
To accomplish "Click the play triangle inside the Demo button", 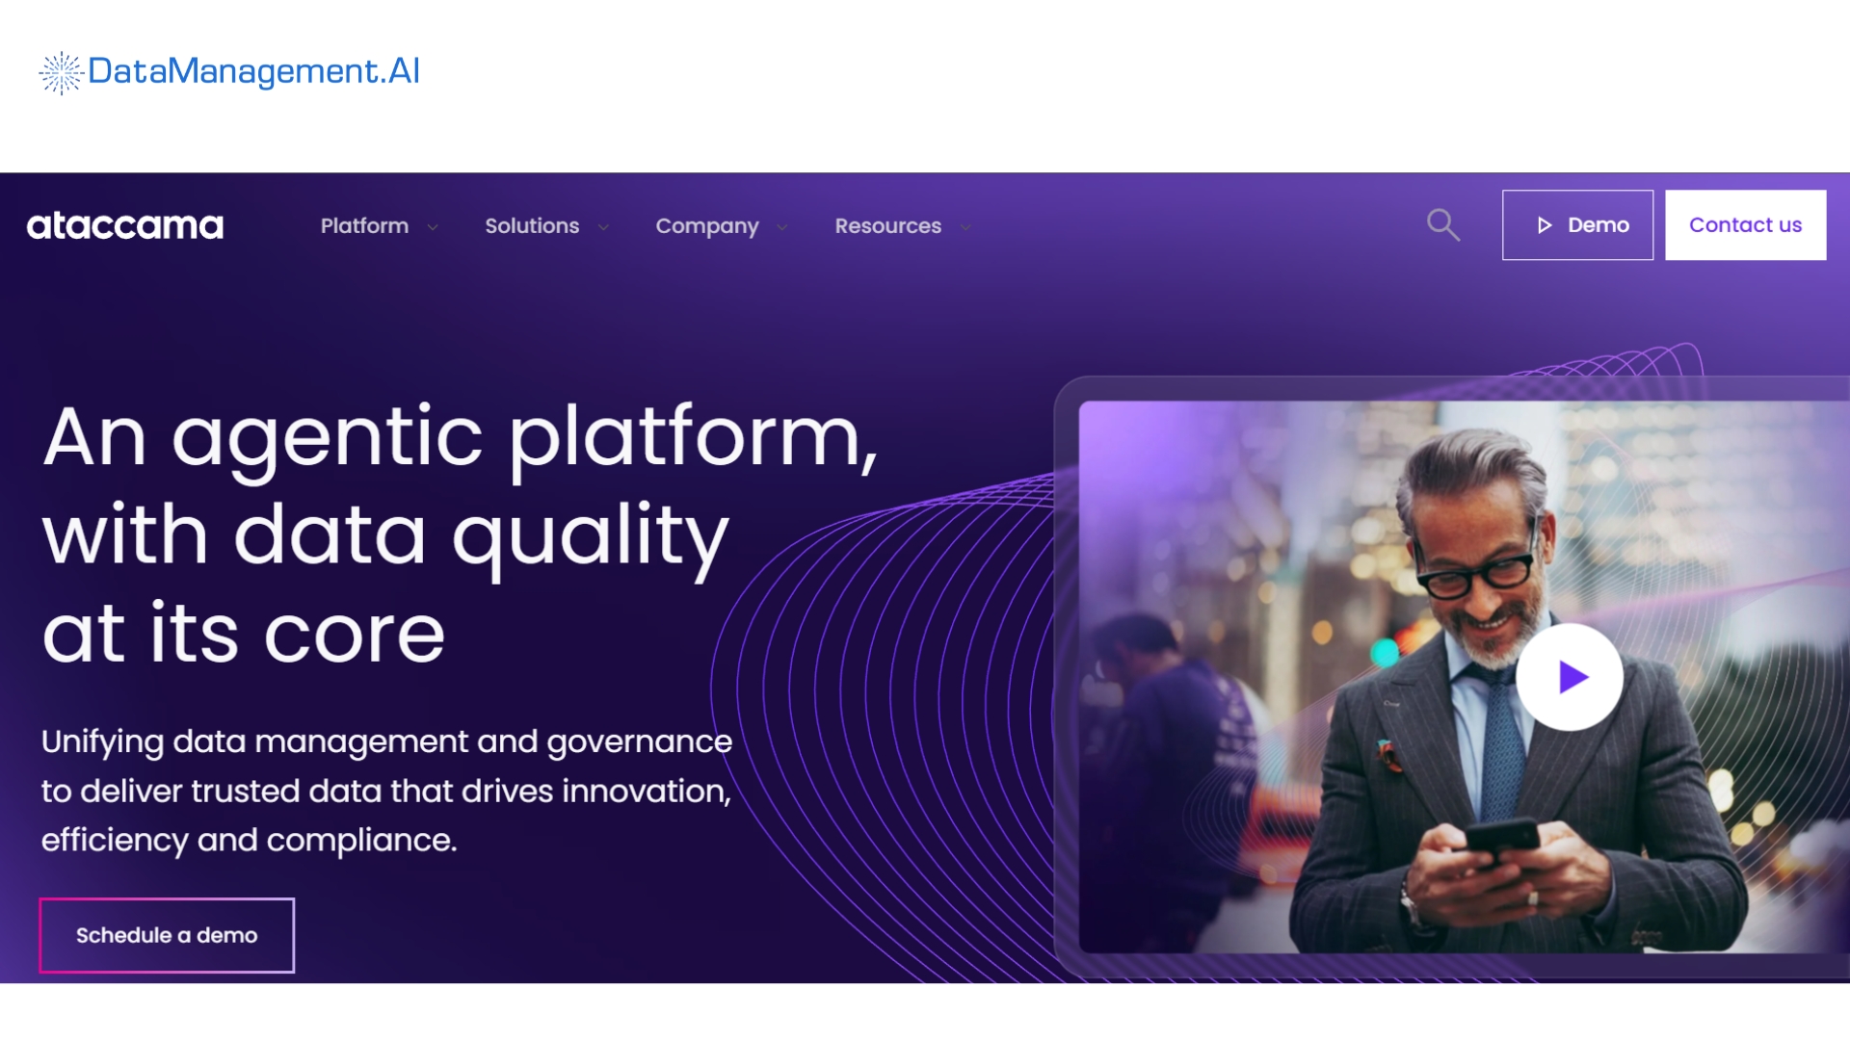I will [x=1545, y=224].
